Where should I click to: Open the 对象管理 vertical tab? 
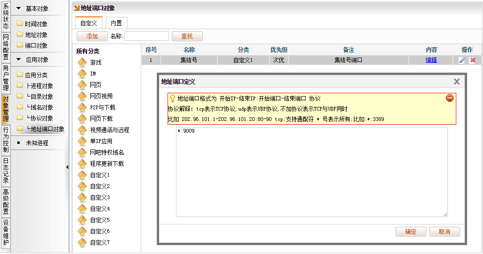point(6,109)
